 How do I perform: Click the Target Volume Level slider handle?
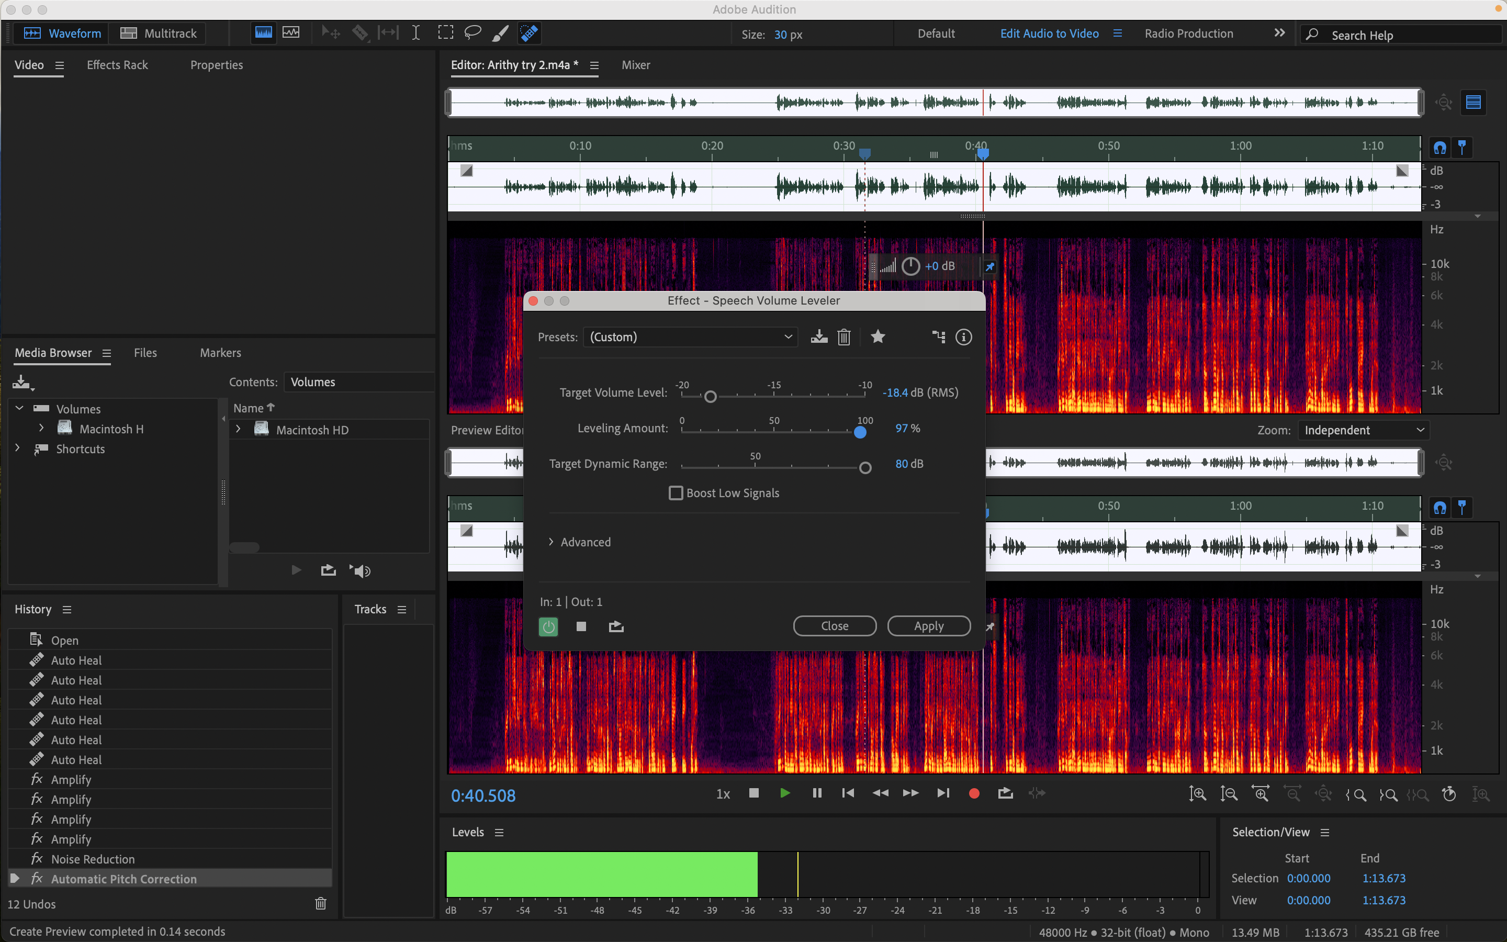(710, 396)
